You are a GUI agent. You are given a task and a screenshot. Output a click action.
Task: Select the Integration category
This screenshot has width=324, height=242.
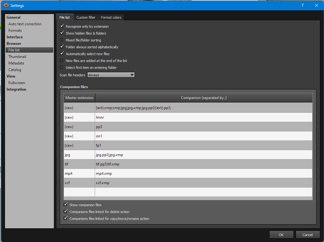click(x=17, y=89)
